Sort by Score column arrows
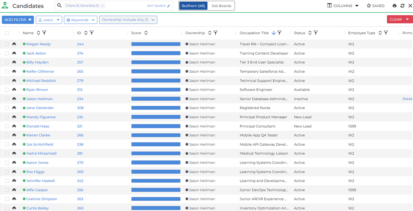The height and width of the screenshot is (211, 413). [x=146, y=33]
